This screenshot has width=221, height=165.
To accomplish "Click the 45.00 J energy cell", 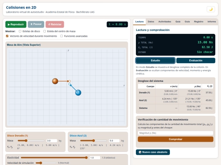I will pos(208,100).
